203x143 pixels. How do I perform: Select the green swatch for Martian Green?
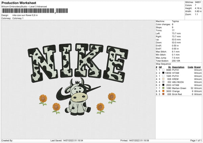[x=163, y=88]
